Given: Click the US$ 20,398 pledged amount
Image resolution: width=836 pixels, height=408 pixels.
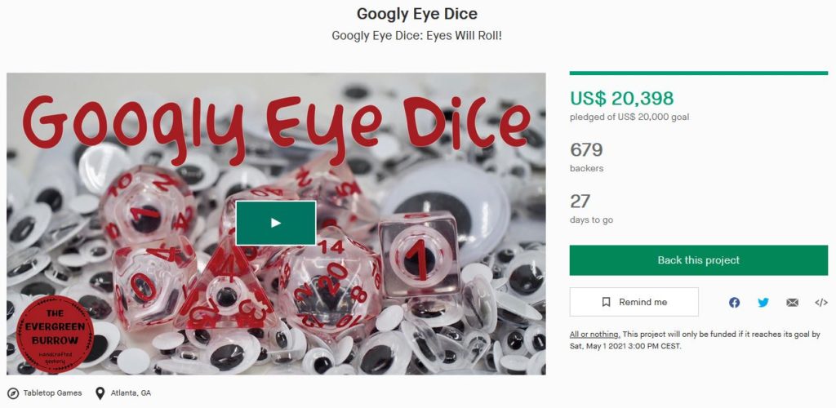Looking at the screenshot, I should click(x=621, y=98).
